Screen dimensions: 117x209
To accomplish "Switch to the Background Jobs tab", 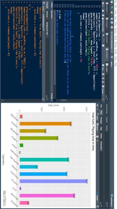I will click(47, 29).
